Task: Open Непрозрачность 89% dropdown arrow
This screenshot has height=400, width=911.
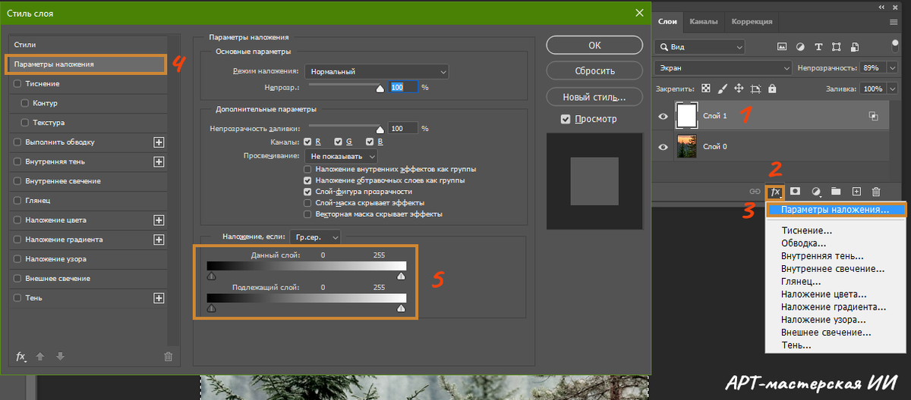Action: [x=892, y=68]
